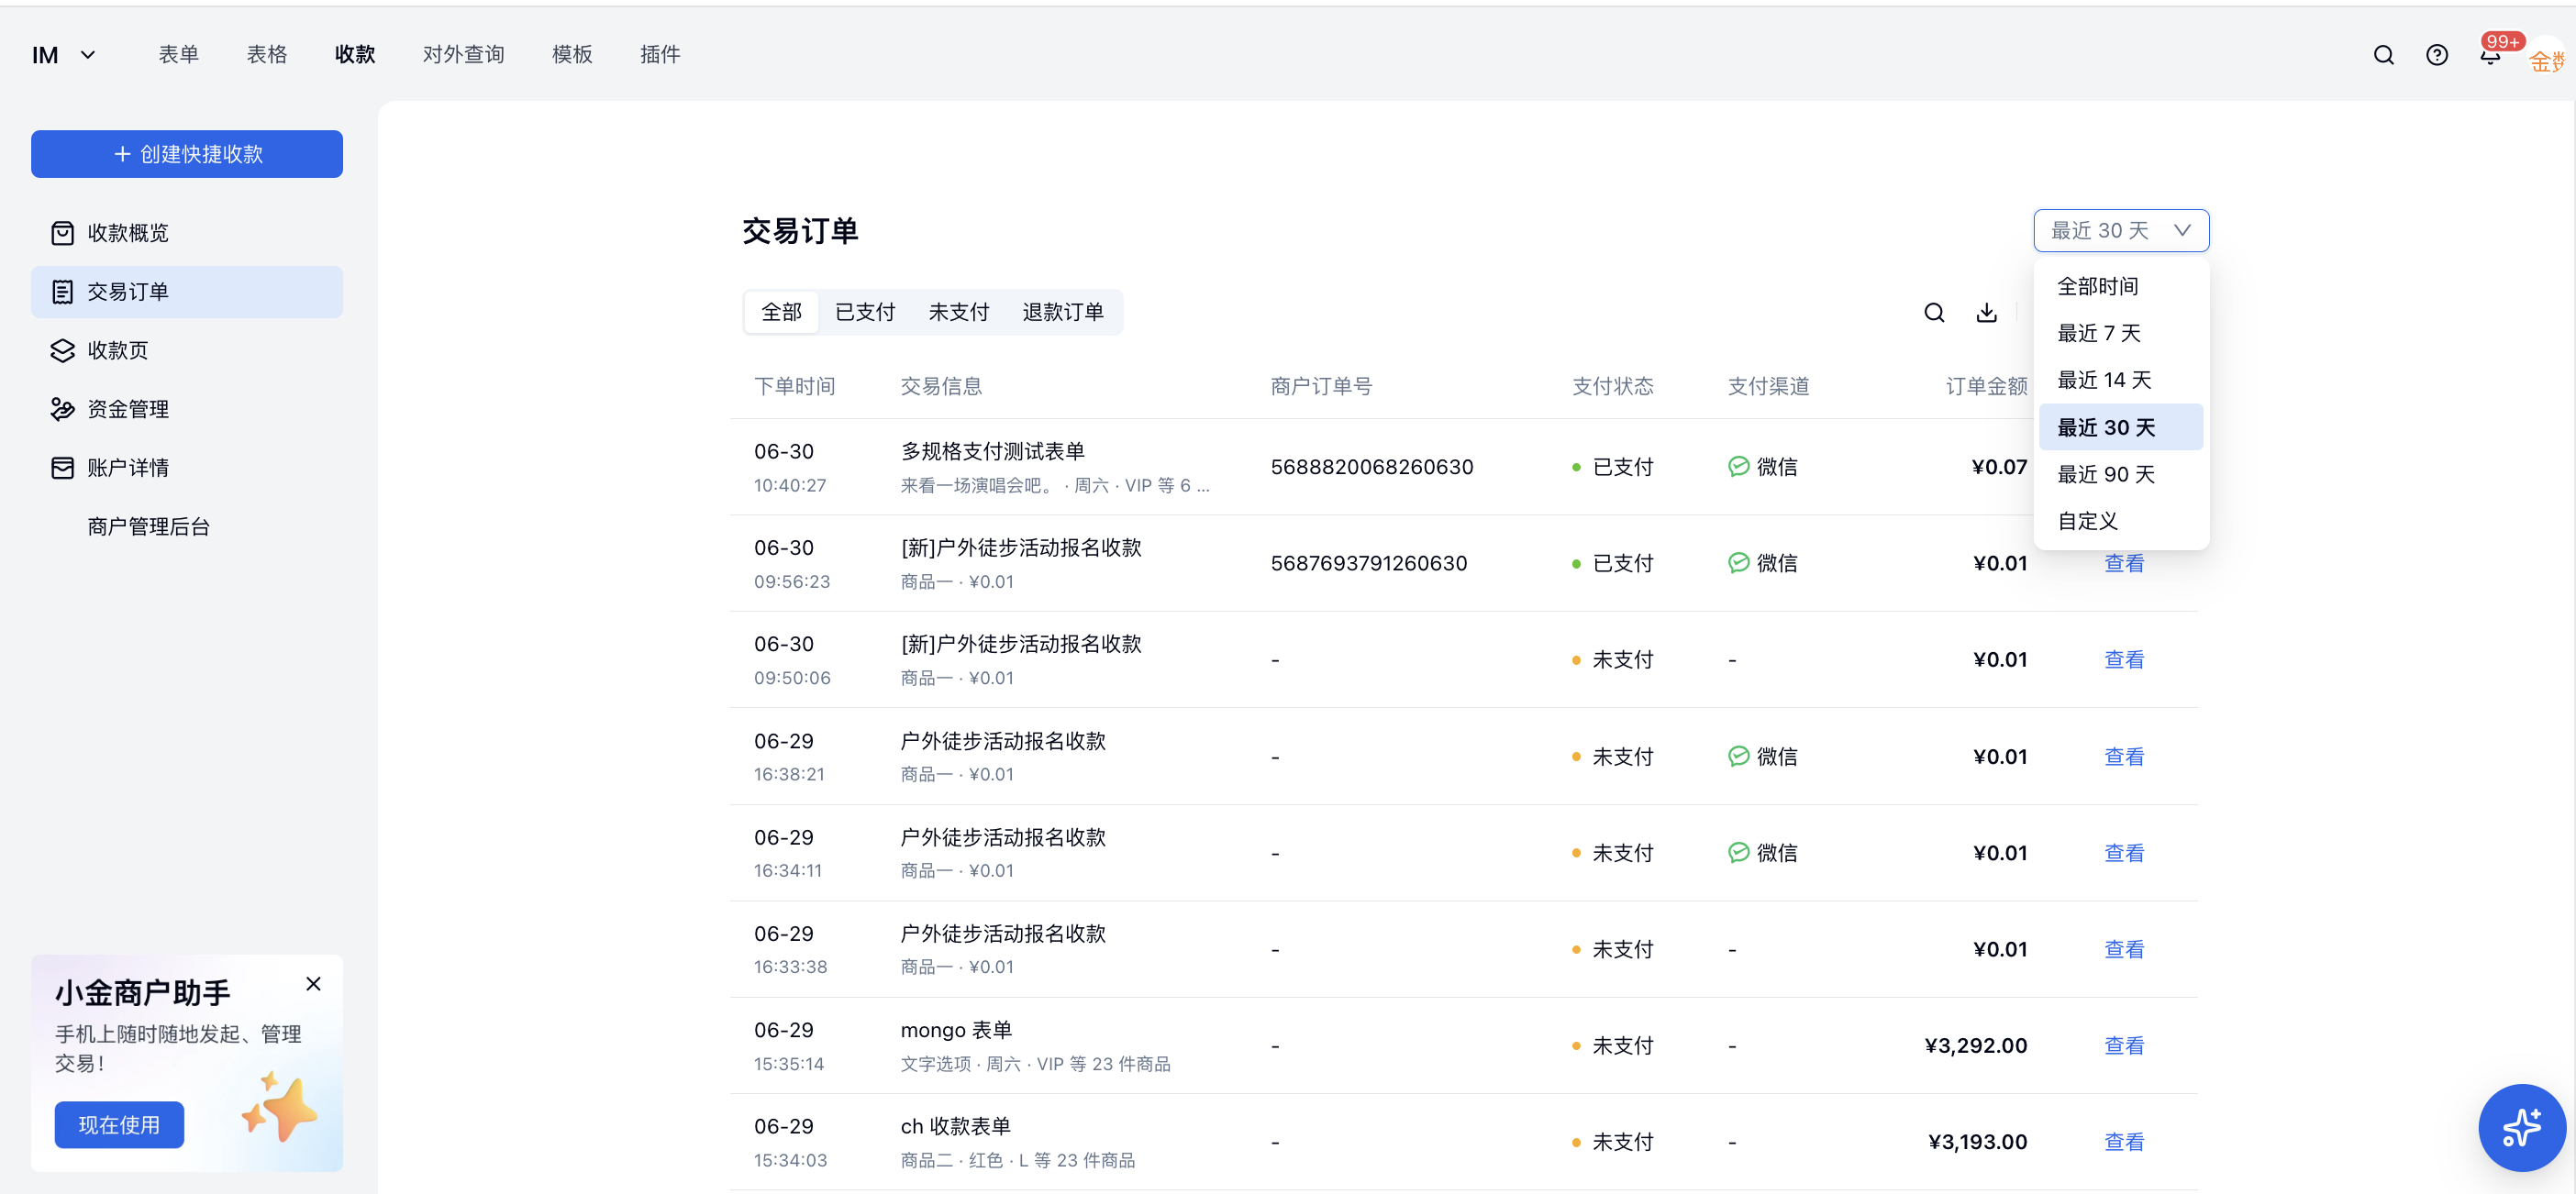Open the 收款 top navigation tab
The width and height of the screenshot is (2576, 1194).
pos(355,55)
